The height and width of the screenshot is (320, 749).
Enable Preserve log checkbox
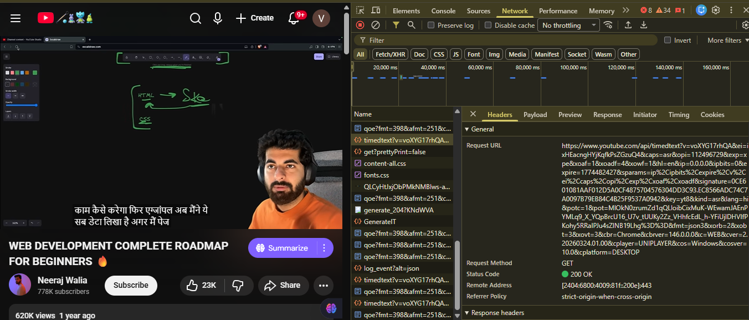431,25
